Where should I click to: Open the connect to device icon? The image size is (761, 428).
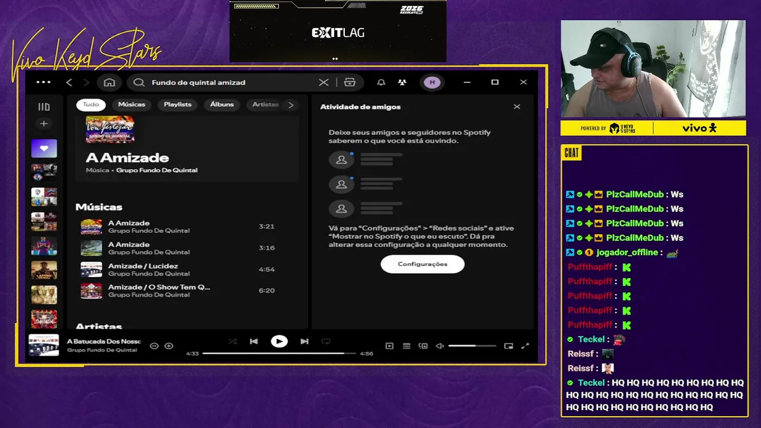(423, 346)
